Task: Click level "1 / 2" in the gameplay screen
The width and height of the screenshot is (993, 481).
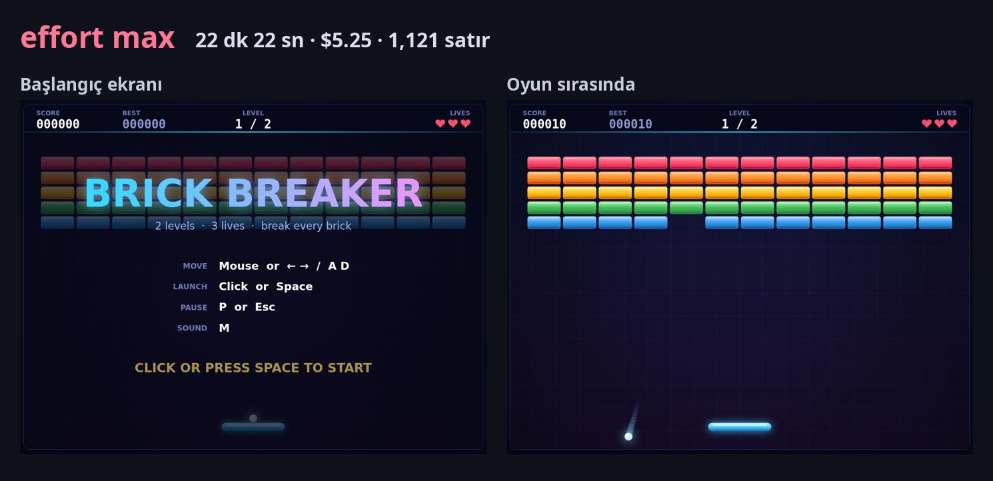Action: [740, 124]
